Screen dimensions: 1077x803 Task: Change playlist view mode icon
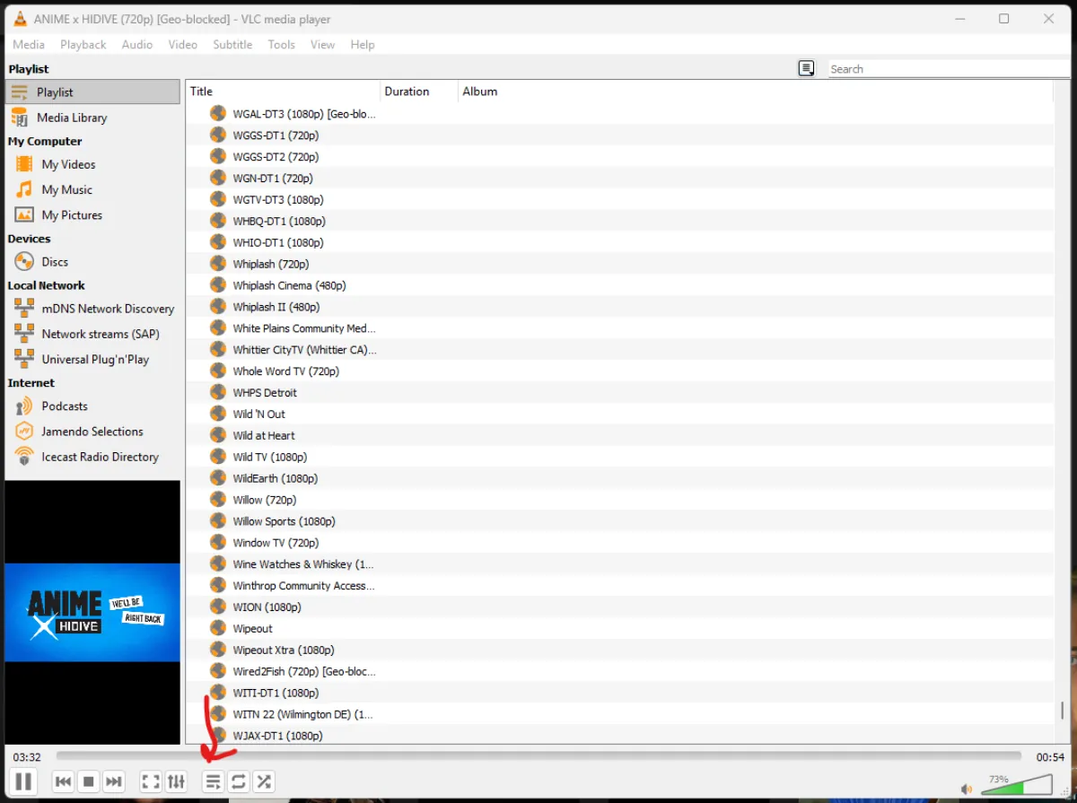[806, 68]
